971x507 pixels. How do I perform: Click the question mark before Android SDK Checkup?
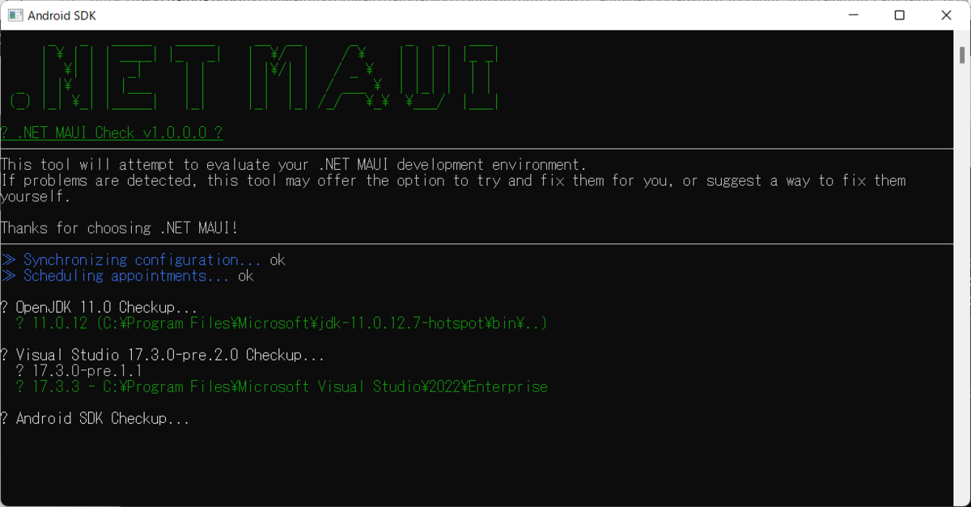(x=4, y=419)
